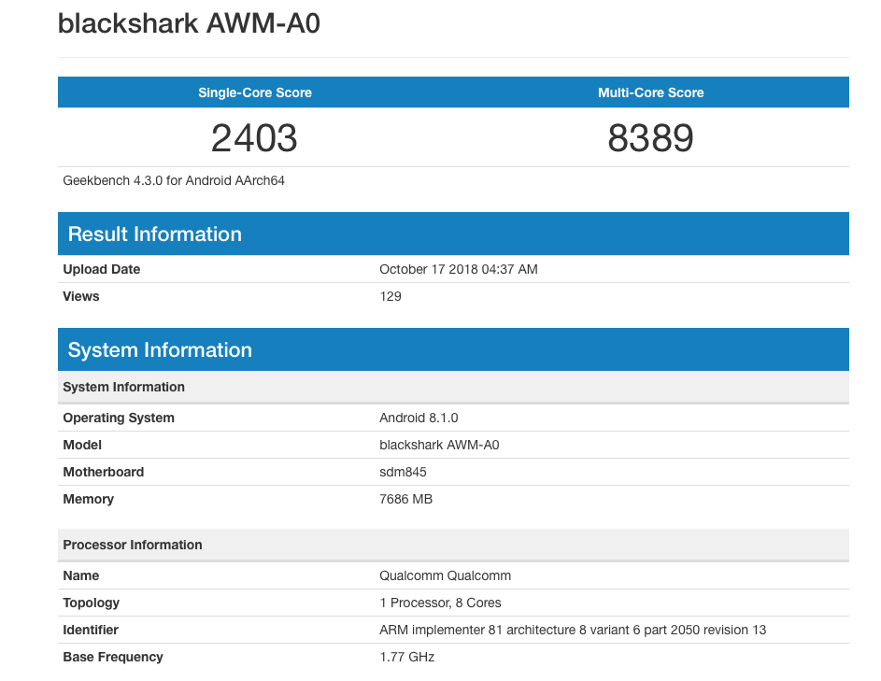Click the Views count 129

tap(391, 296)
